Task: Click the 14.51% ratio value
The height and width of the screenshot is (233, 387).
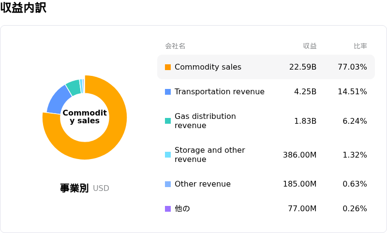Action: click(353, 92)
